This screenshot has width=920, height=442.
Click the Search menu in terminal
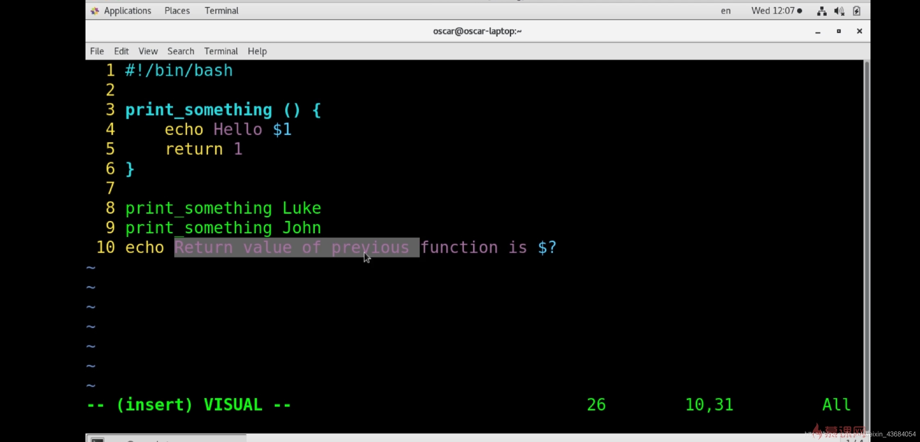180,51
